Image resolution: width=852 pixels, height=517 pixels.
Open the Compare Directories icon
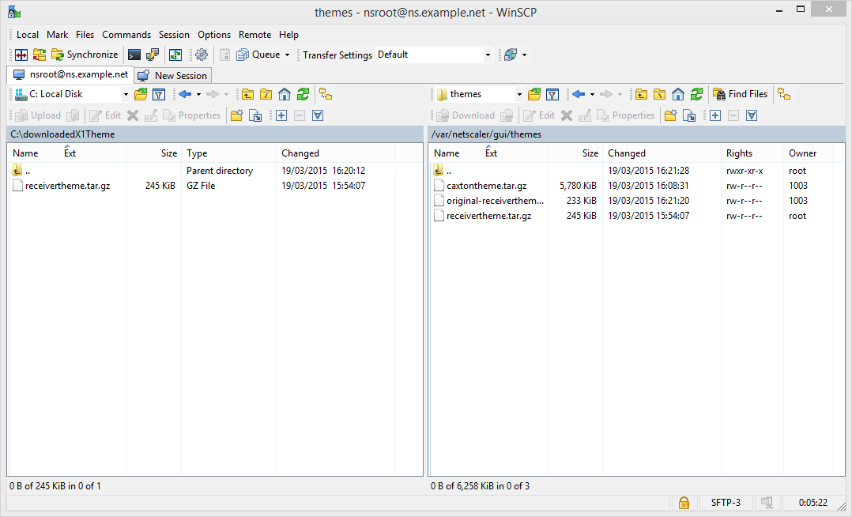tap(21, 55)
